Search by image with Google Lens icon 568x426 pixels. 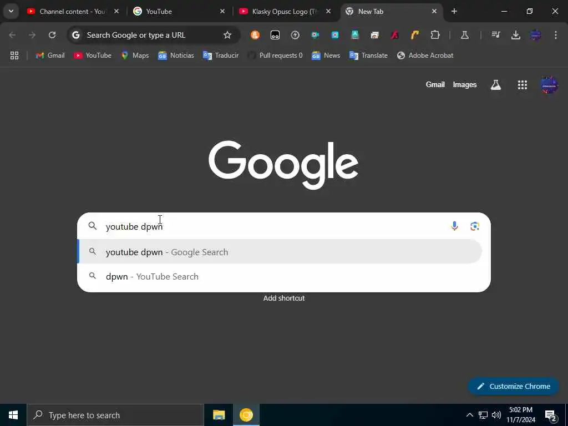click(475, 226)
